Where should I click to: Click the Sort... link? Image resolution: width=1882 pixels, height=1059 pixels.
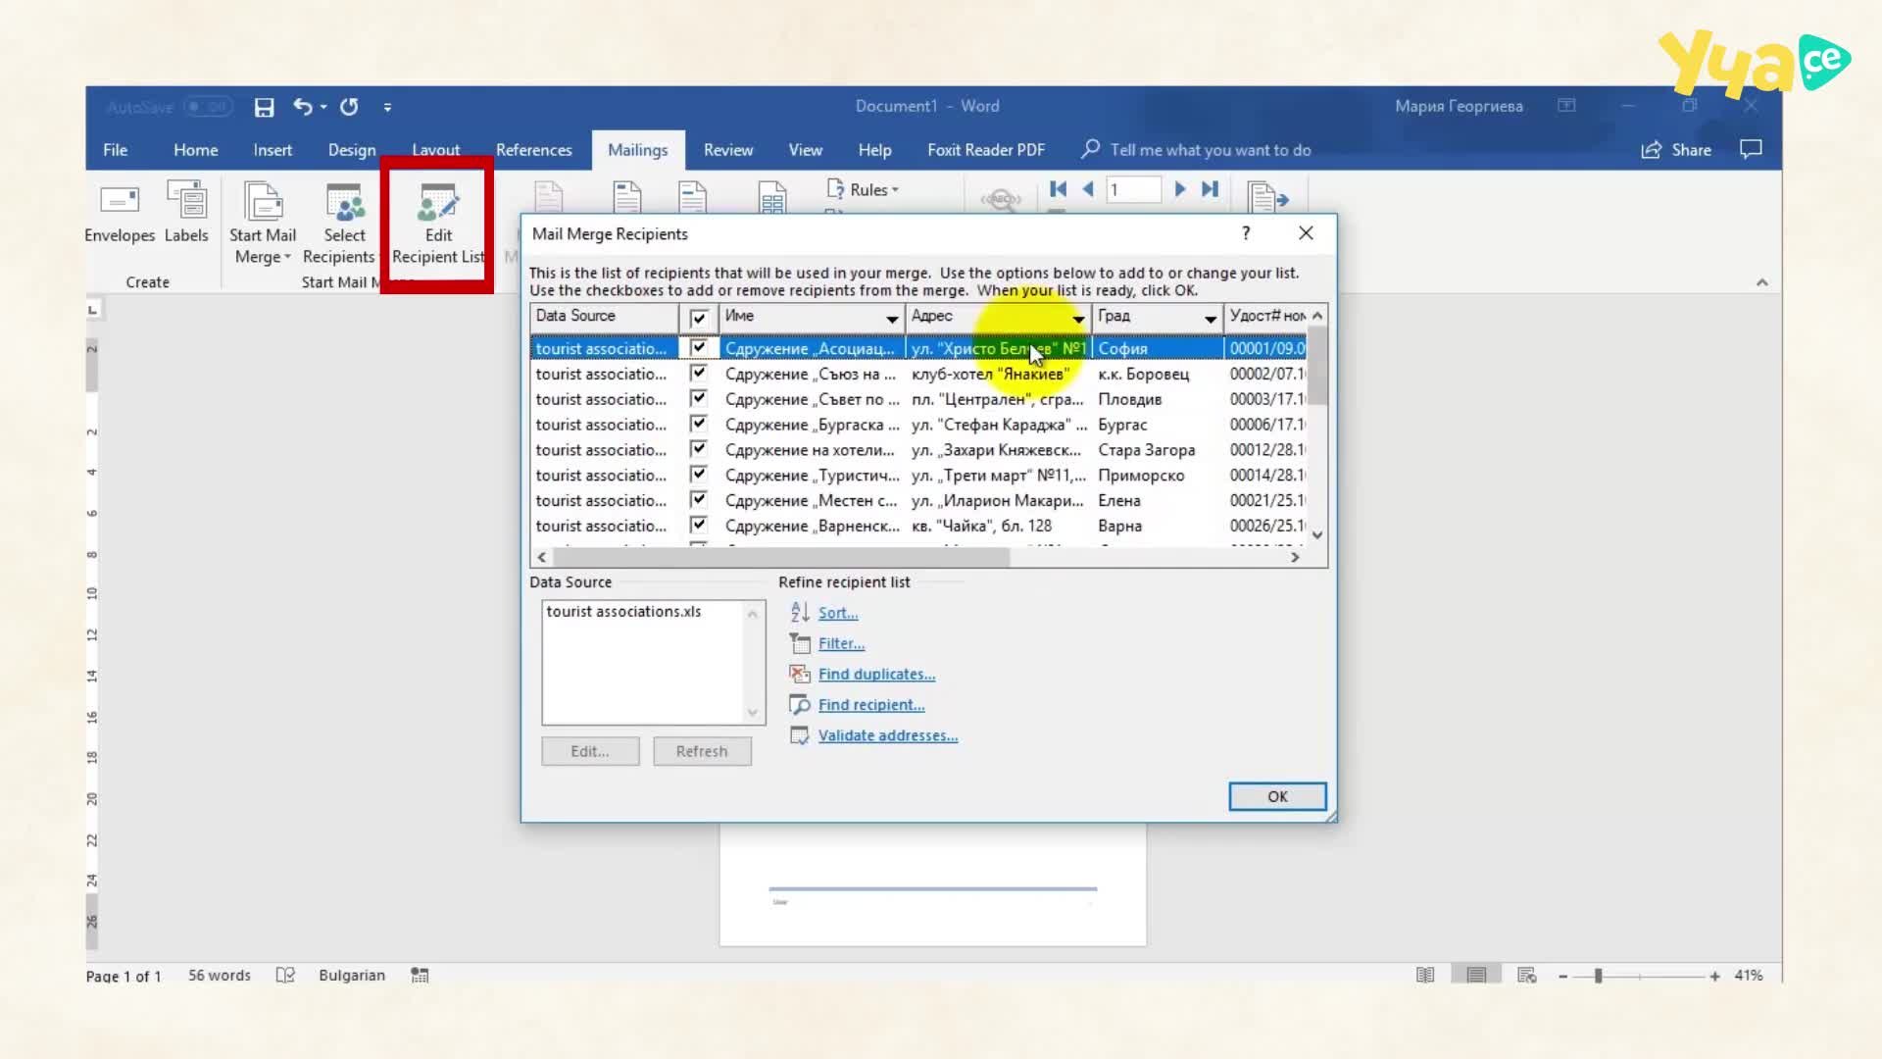coord(838,613)
